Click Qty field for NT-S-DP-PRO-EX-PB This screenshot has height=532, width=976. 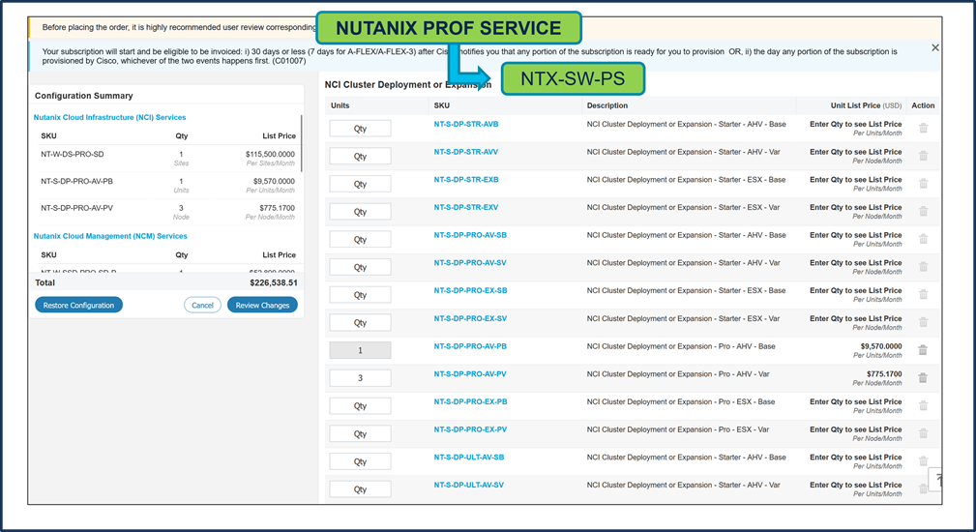click(x=361, y=405)
